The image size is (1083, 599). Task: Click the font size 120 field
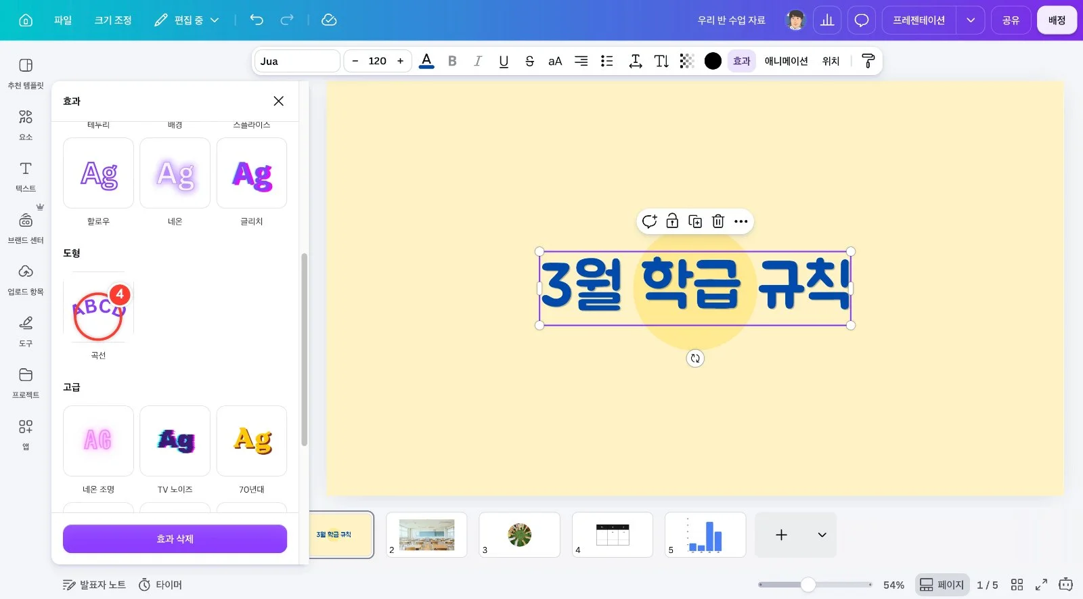tap(378, 61)
